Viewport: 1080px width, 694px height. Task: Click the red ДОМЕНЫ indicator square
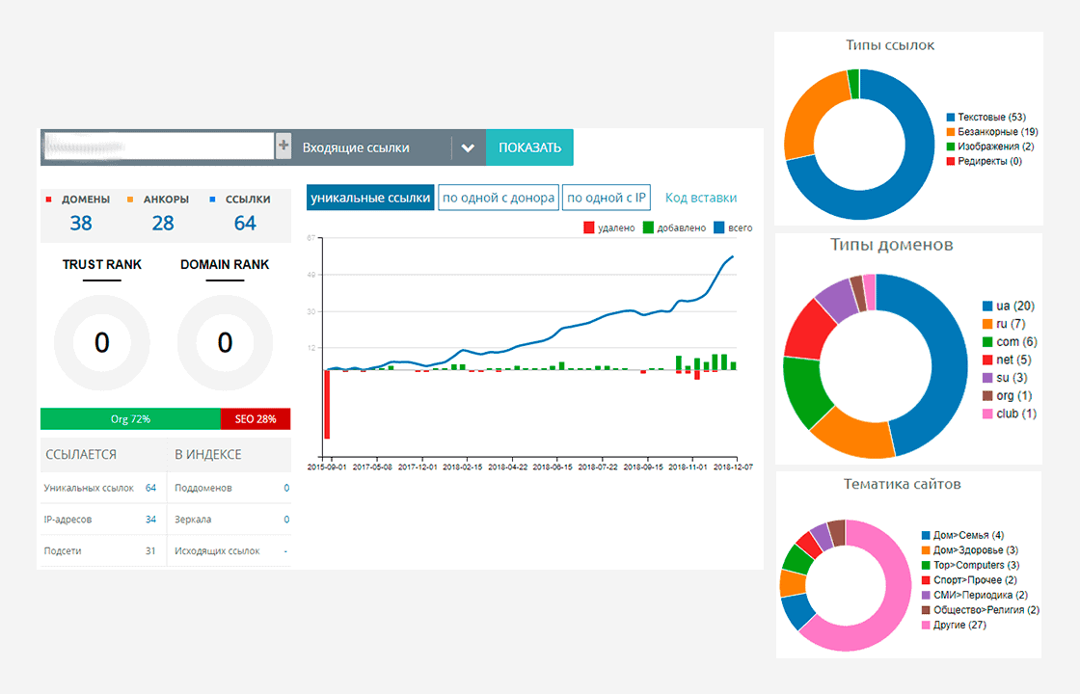pos(49,200)
